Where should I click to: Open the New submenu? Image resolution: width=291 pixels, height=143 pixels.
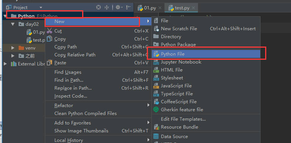(x=98, y=22)
